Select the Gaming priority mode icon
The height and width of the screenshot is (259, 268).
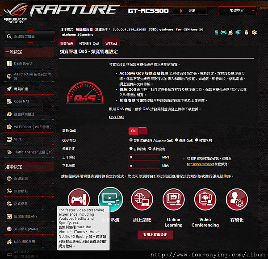[79, 199]
